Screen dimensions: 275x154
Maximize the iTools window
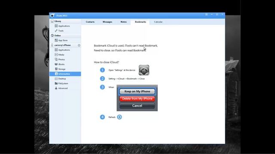[x=217, y=15]
